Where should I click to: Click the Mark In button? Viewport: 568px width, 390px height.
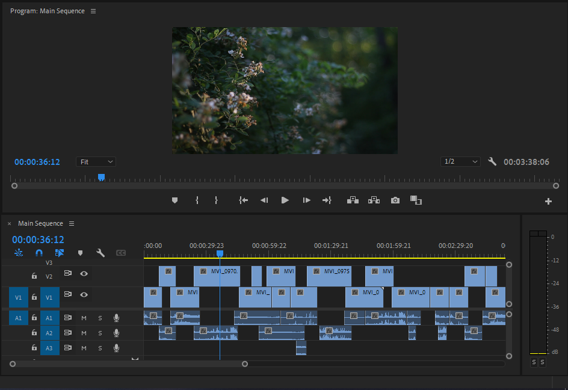[197, 200]
